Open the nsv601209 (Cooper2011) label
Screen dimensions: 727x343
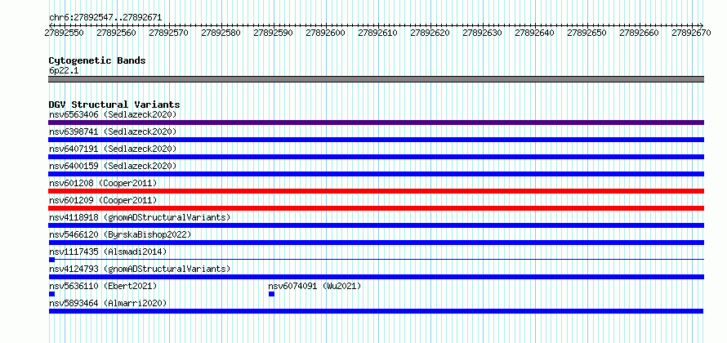[x=103, y=200]
